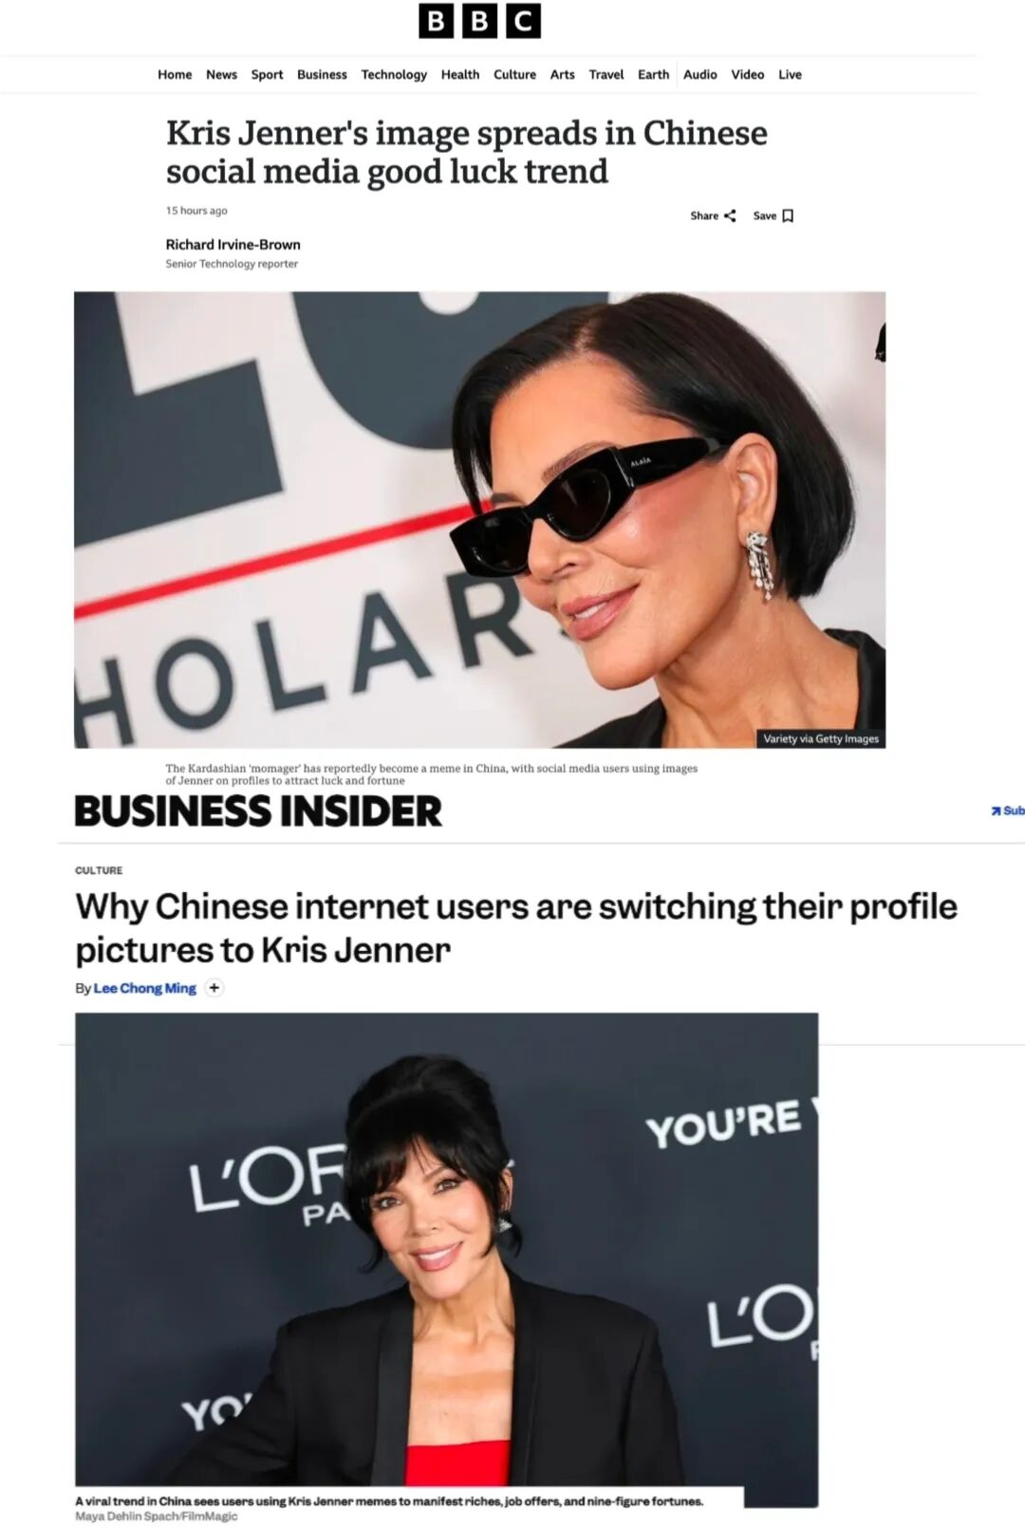Click the Business Insider L'Oréal photo
The height and width of the screenshot is (1527, 1025).
pyautogui.click(x=446, y=1259)
